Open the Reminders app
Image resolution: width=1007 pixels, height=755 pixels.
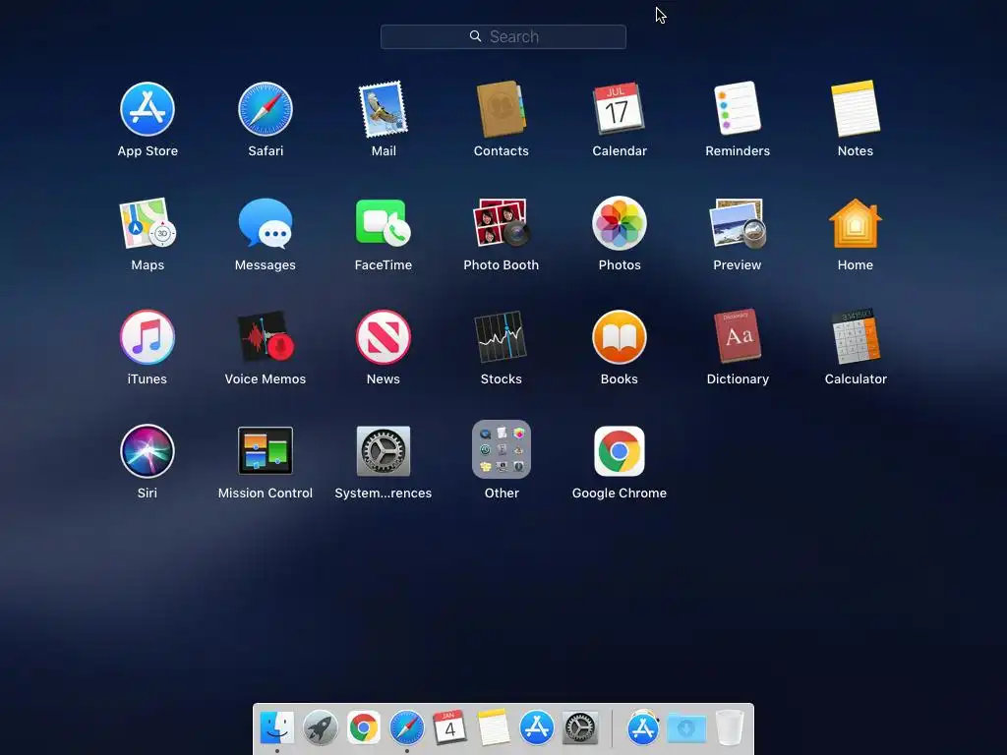(738, 108)
